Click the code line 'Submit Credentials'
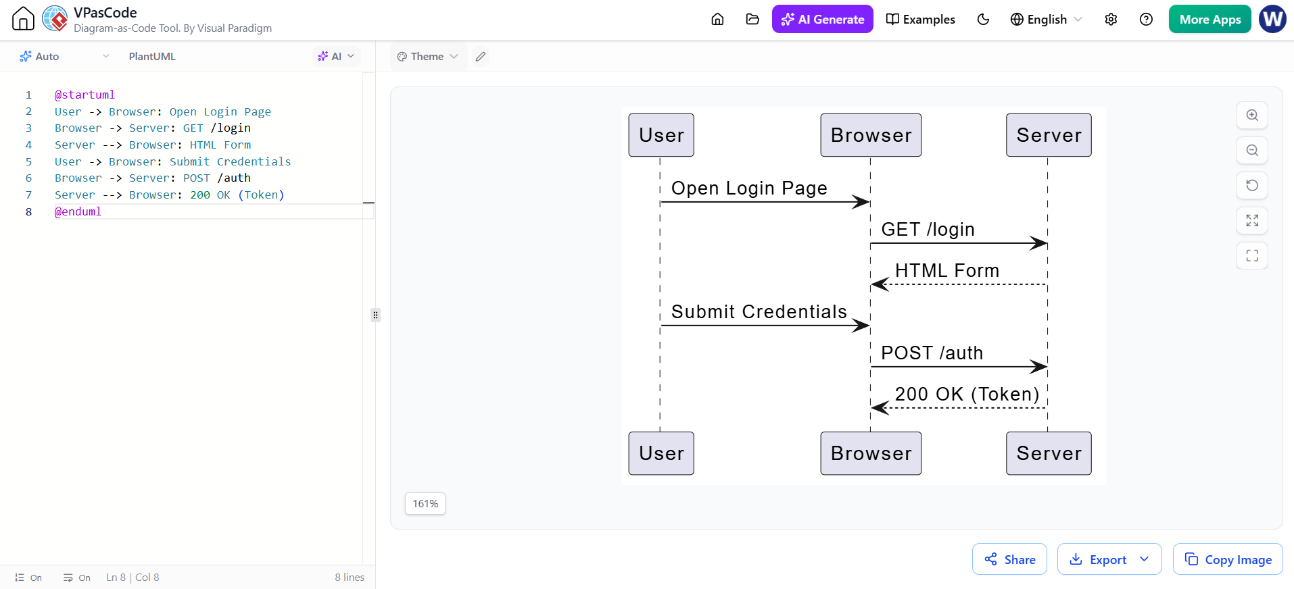The height and width of the screenshot is (589, 1294). click(x=173, y=161)
